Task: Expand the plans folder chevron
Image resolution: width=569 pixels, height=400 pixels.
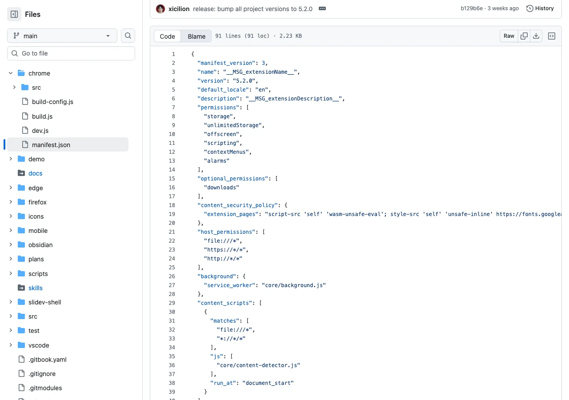Action: 11,259
